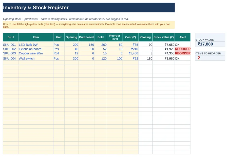Click Wall switch opening stock 300
This screenshot has height=157, width=228.
point(71,58)
